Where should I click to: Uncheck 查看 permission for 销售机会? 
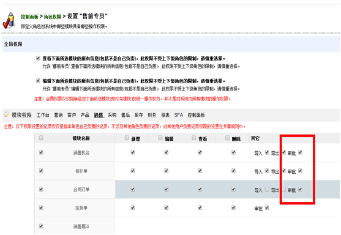coord(200,152)
